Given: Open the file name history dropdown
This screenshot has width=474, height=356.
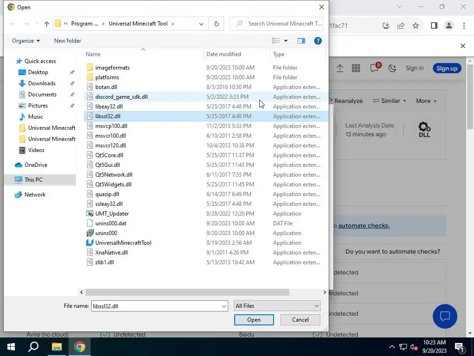Looking at the screenshot, I should 224,306.
